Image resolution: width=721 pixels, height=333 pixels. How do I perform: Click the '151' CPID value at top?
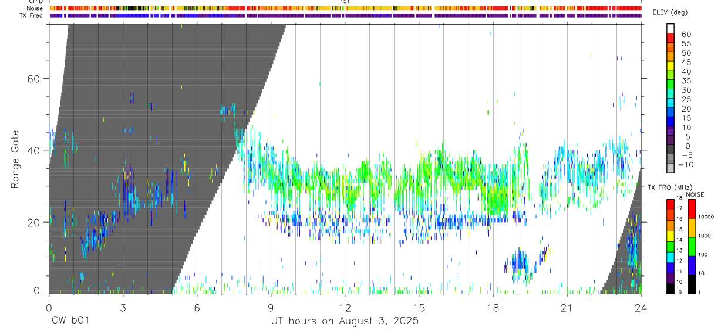pos(345,2)
